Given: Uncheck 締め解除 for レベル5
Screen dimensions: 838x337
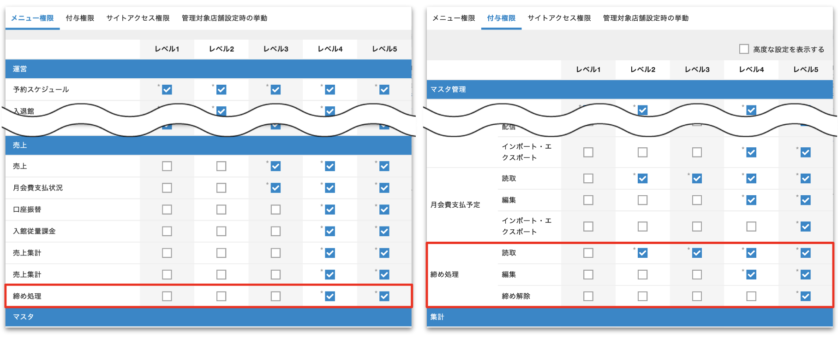Looking at the screenshot, I should tap(806, 296).
